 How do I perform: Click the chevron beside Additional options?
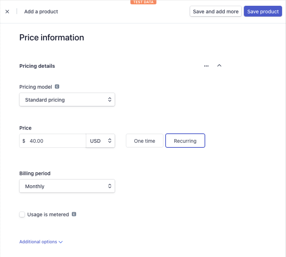[61, 242]
